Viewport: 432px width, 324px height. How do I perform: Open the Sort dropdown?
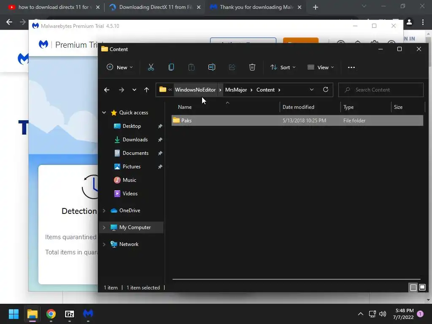coord(283,67)
